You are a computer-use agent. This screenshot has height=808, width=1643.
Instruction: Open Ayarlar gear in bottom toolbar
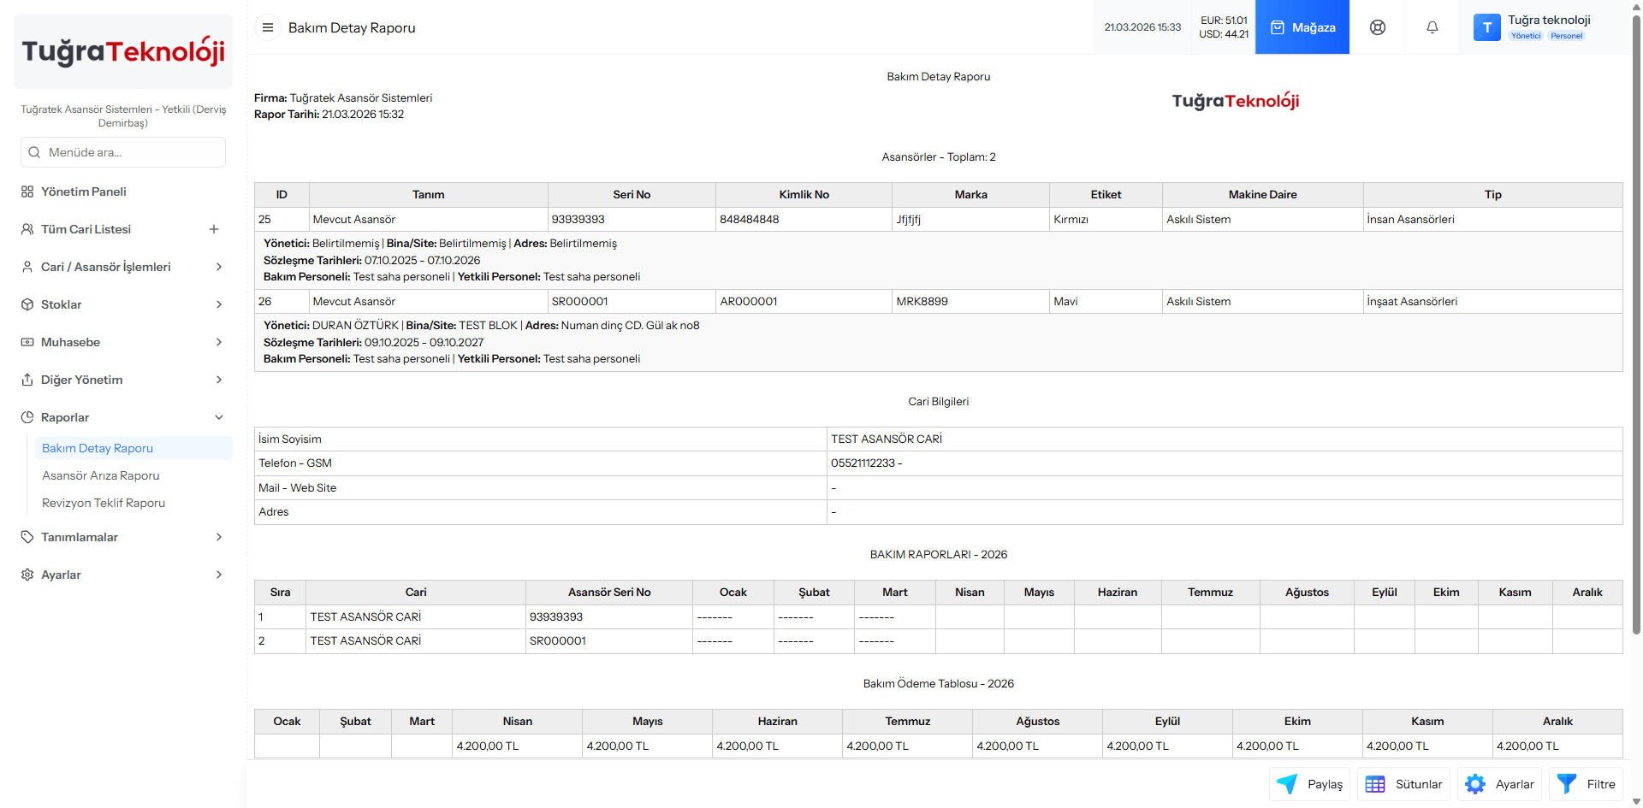pyautogui.click(x=1499, y=784)
